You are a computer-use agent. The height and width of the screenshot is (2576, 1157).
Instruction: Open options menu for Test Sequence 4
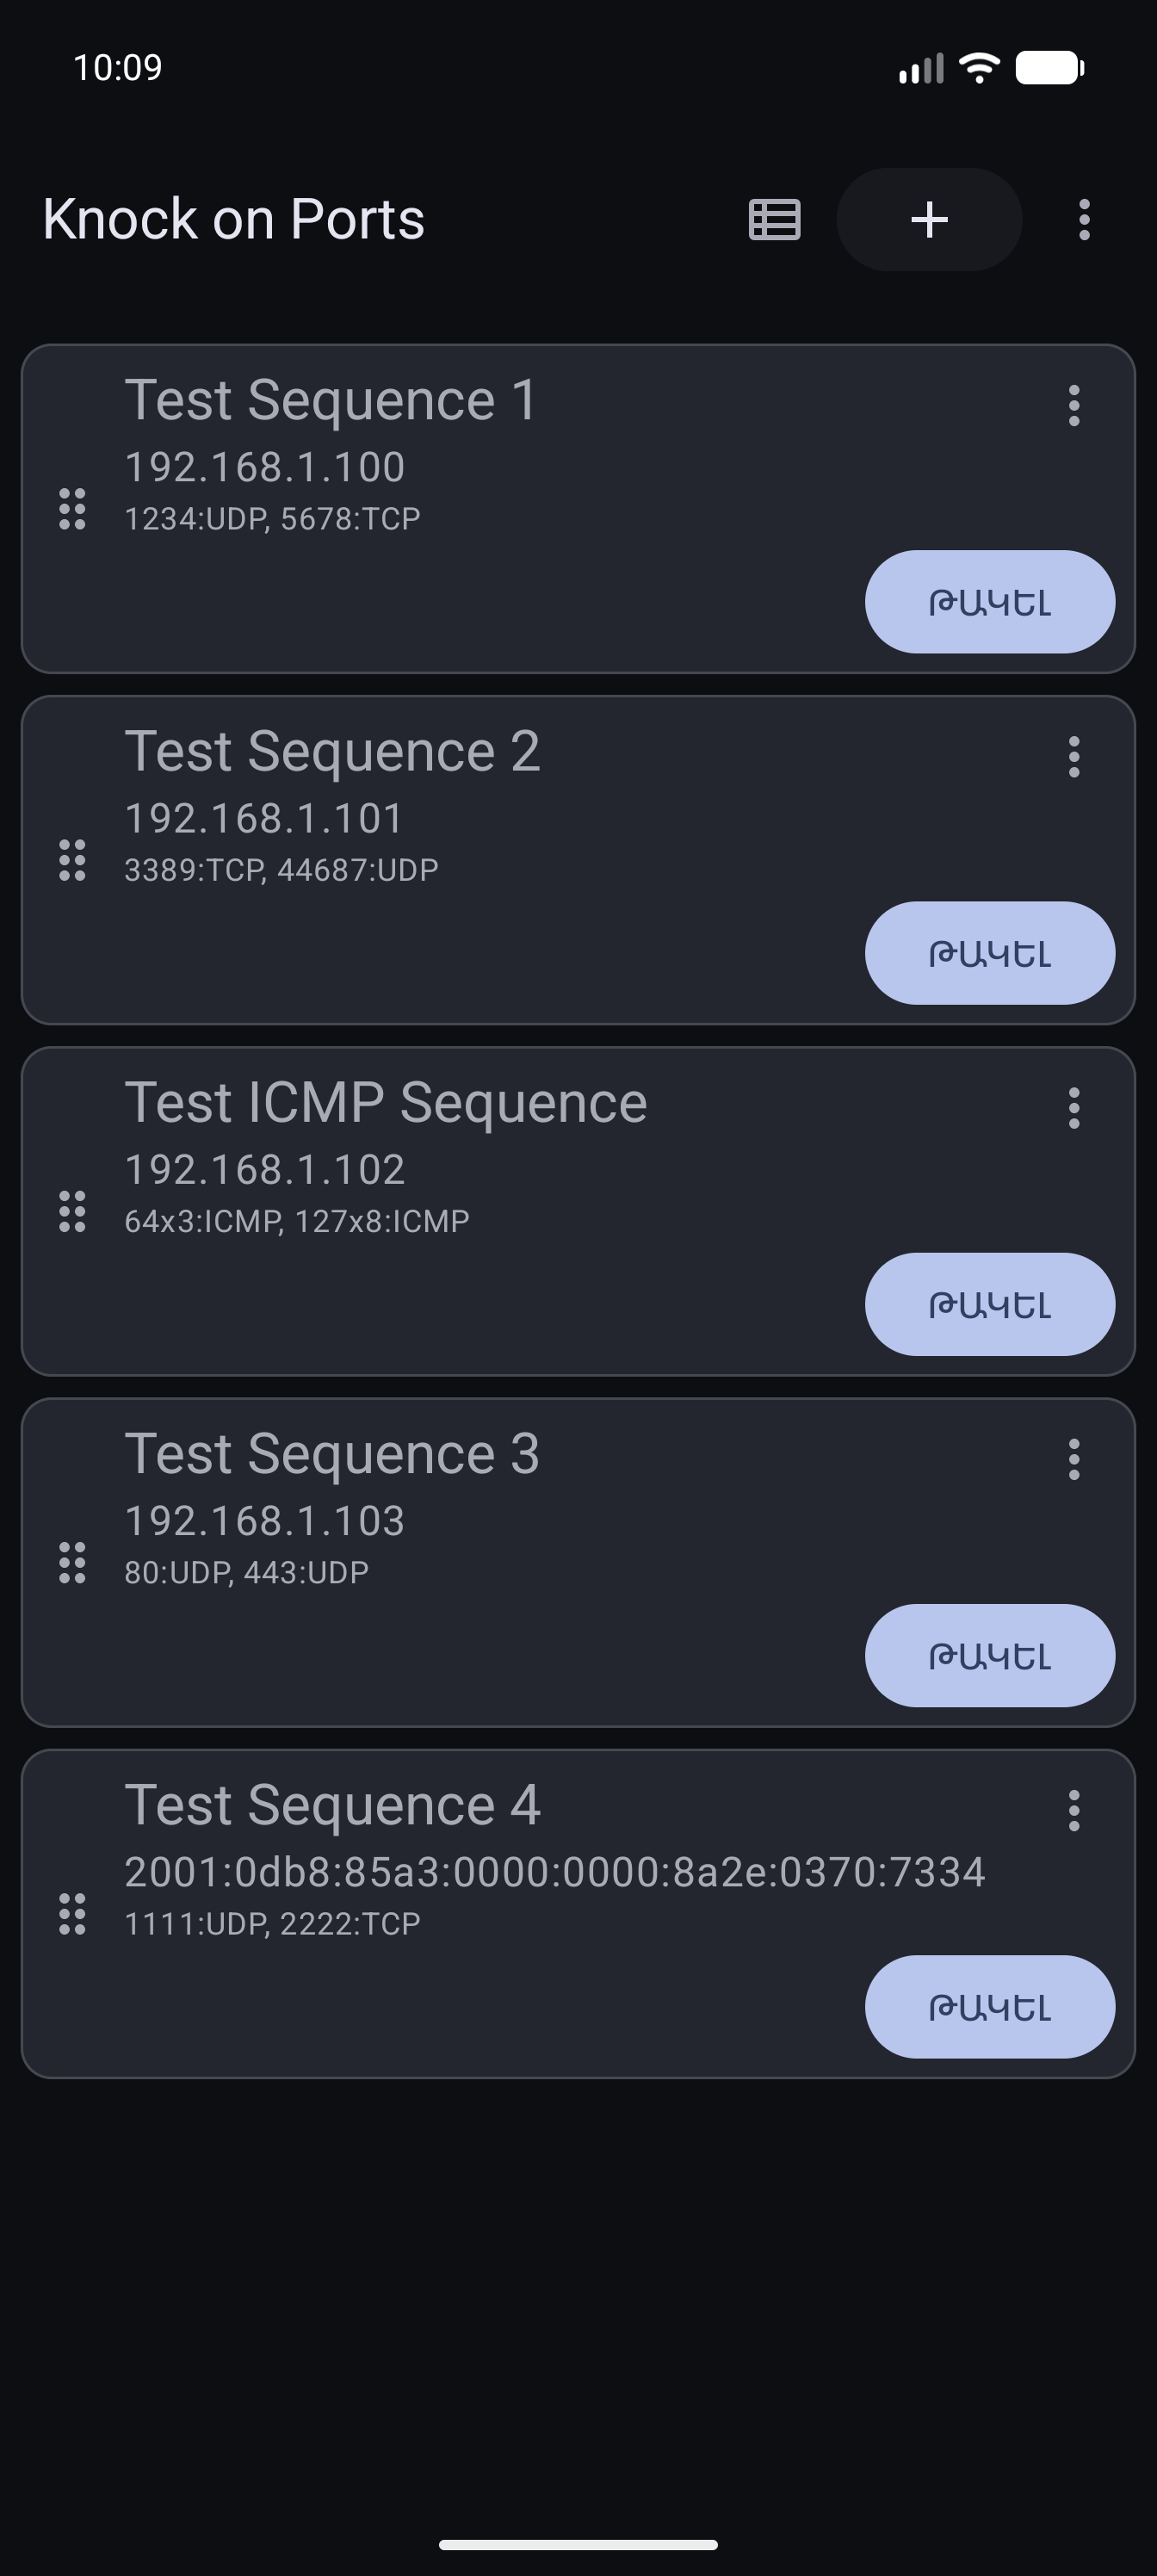click(1074, 1811)
